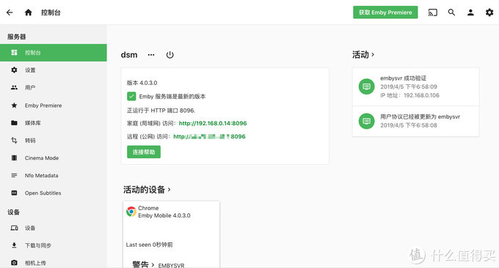Open the top-right settings gear icon
This screenshot has width=499, height=268.
pos(489,12)
